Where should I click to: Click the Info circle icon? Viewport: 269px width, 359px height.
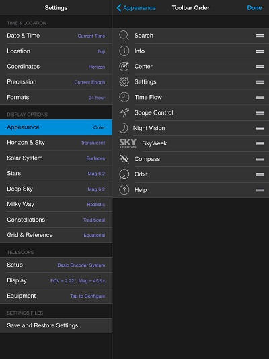(124, 51)
